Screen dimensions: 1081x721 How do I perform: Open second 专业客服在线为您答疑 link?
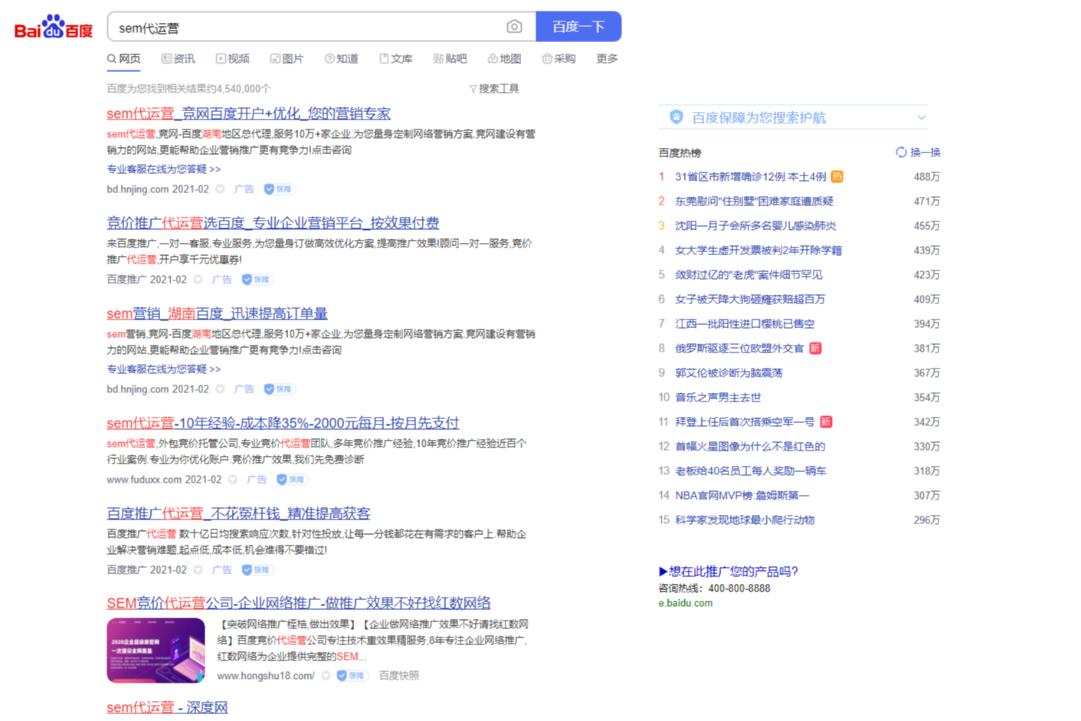[163, 369]
